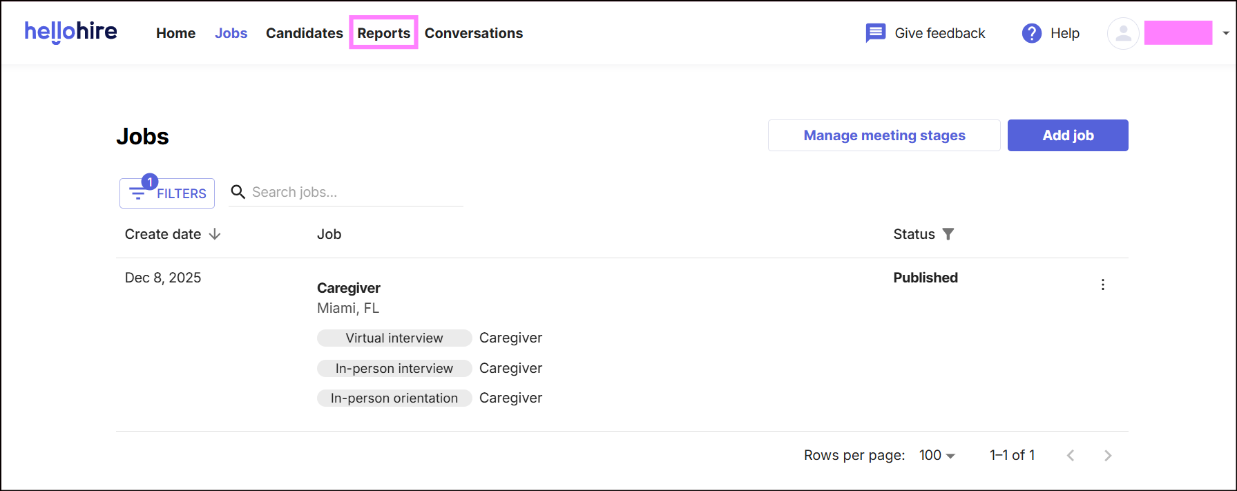
Task: Click the hellohire logo
Action: pos(70,32)
